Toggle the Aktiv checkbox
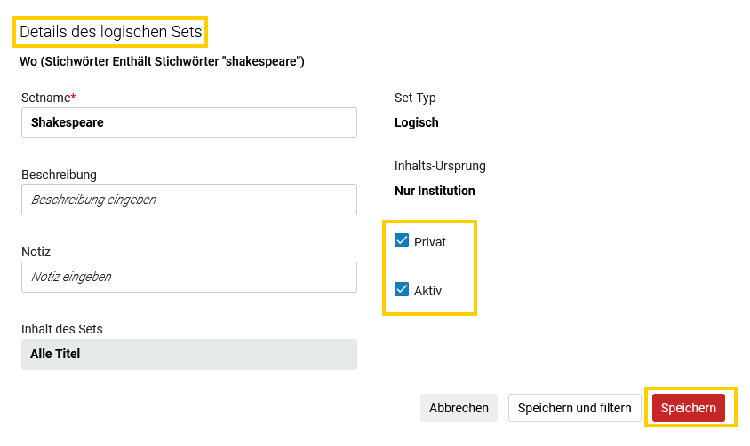The width and height of the screenshot is (750, 446). click(x=402, y=289)
